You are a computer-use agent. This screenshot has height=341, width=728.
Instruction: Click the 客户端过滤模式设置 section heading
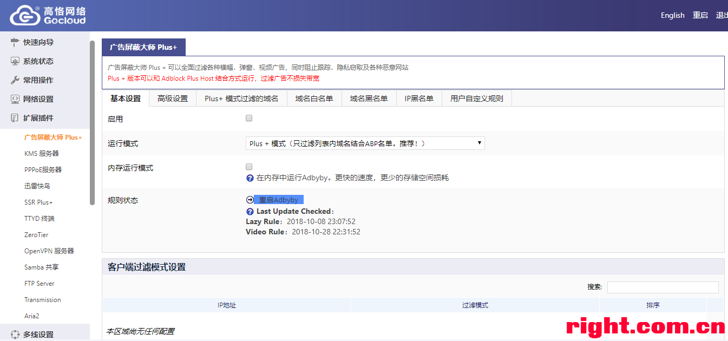click(x=147, y=267)
